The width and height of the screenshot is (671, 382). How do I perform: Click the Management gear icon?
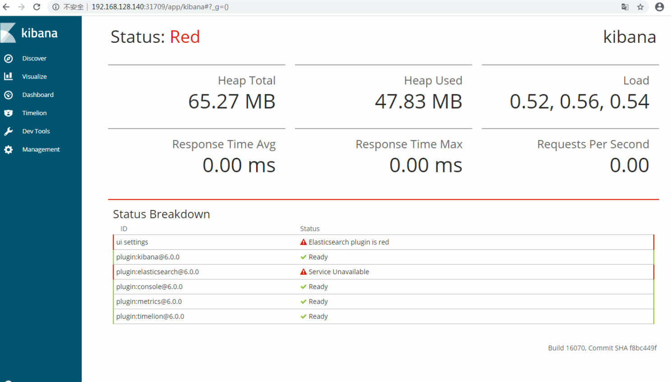[x=8, y=149]
